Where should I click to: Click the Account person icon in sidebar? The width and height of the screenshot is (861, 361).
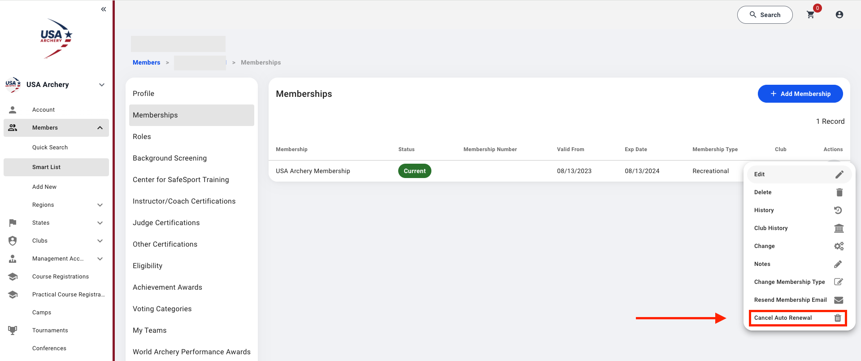coord(13,110)
